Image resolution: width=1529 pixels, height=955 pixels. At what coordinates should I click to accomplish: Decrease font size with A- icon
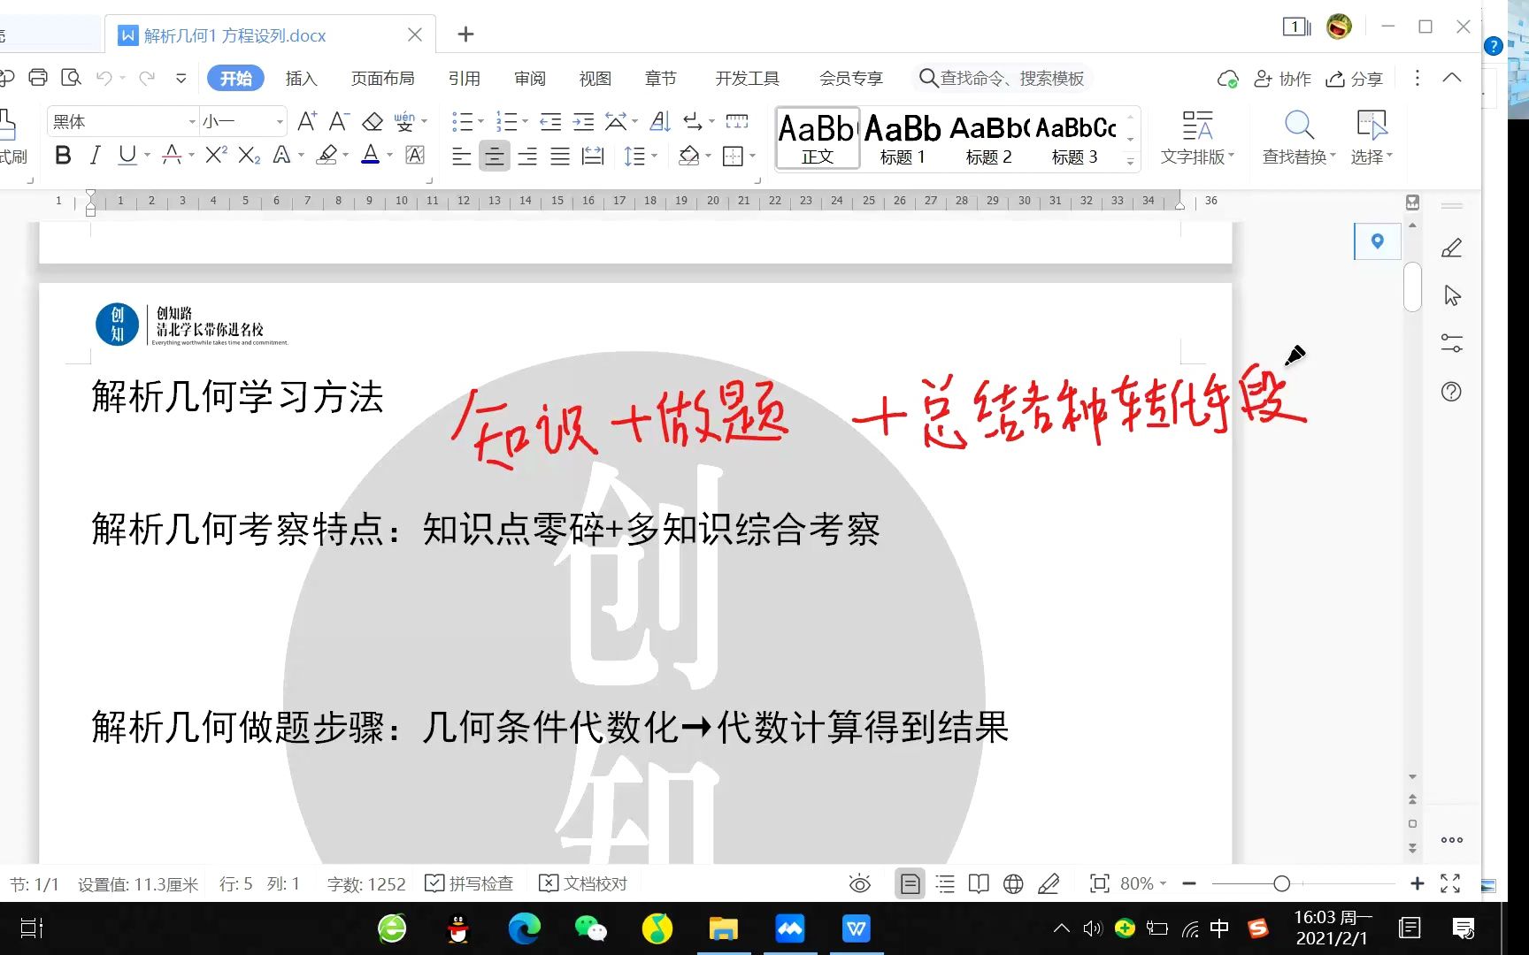coord(339,121)
